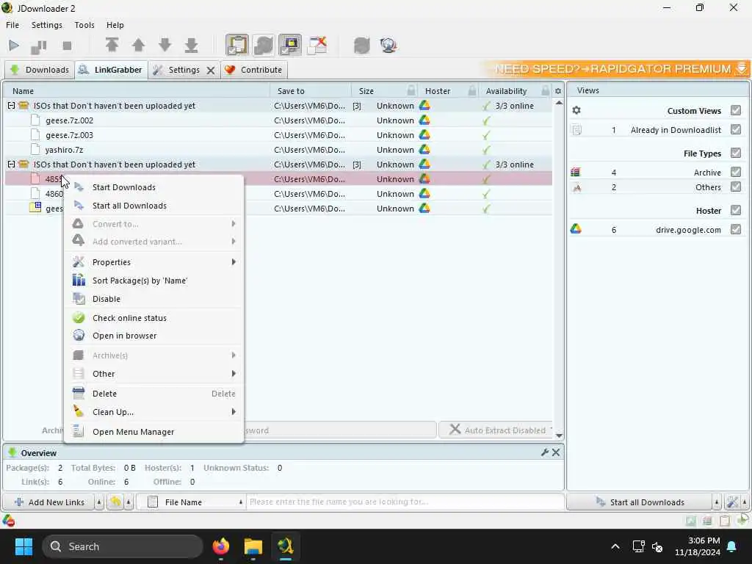Toggle the Already in Downloadlist checkbox
Image resolution: width=752 pixels, height=564 pixels.
click(736, 129)
